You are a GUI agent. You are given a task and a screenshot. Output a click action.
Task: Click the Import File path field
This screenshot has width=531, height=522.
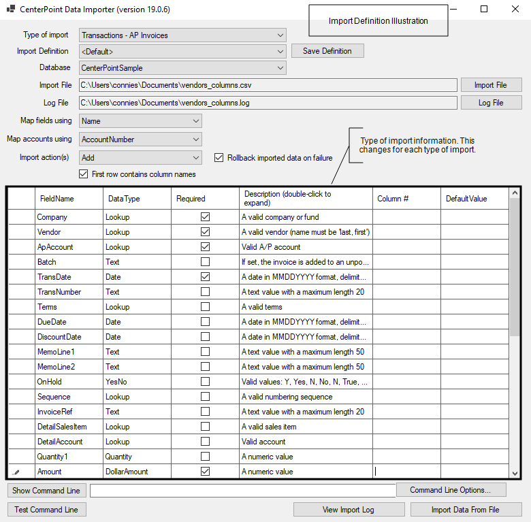[268, 85]
